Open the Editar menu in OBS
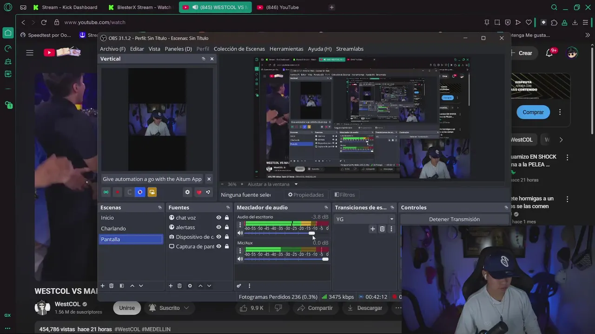 tap(137, 49)
